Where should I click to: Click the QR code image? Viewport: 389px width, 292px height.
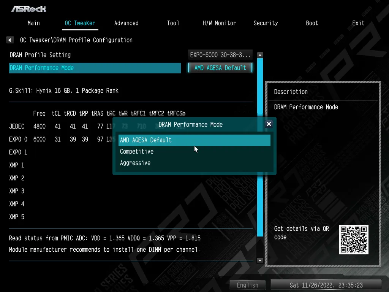[354, 240]
